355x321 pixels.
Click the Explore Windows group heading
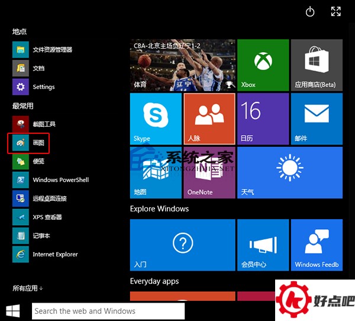pyautogui.click(x=159, y=208)
